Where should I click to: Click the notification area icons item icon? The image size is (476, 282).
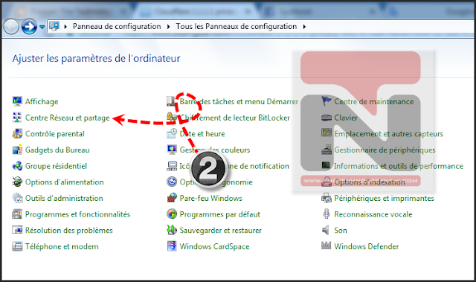(172, 165)
